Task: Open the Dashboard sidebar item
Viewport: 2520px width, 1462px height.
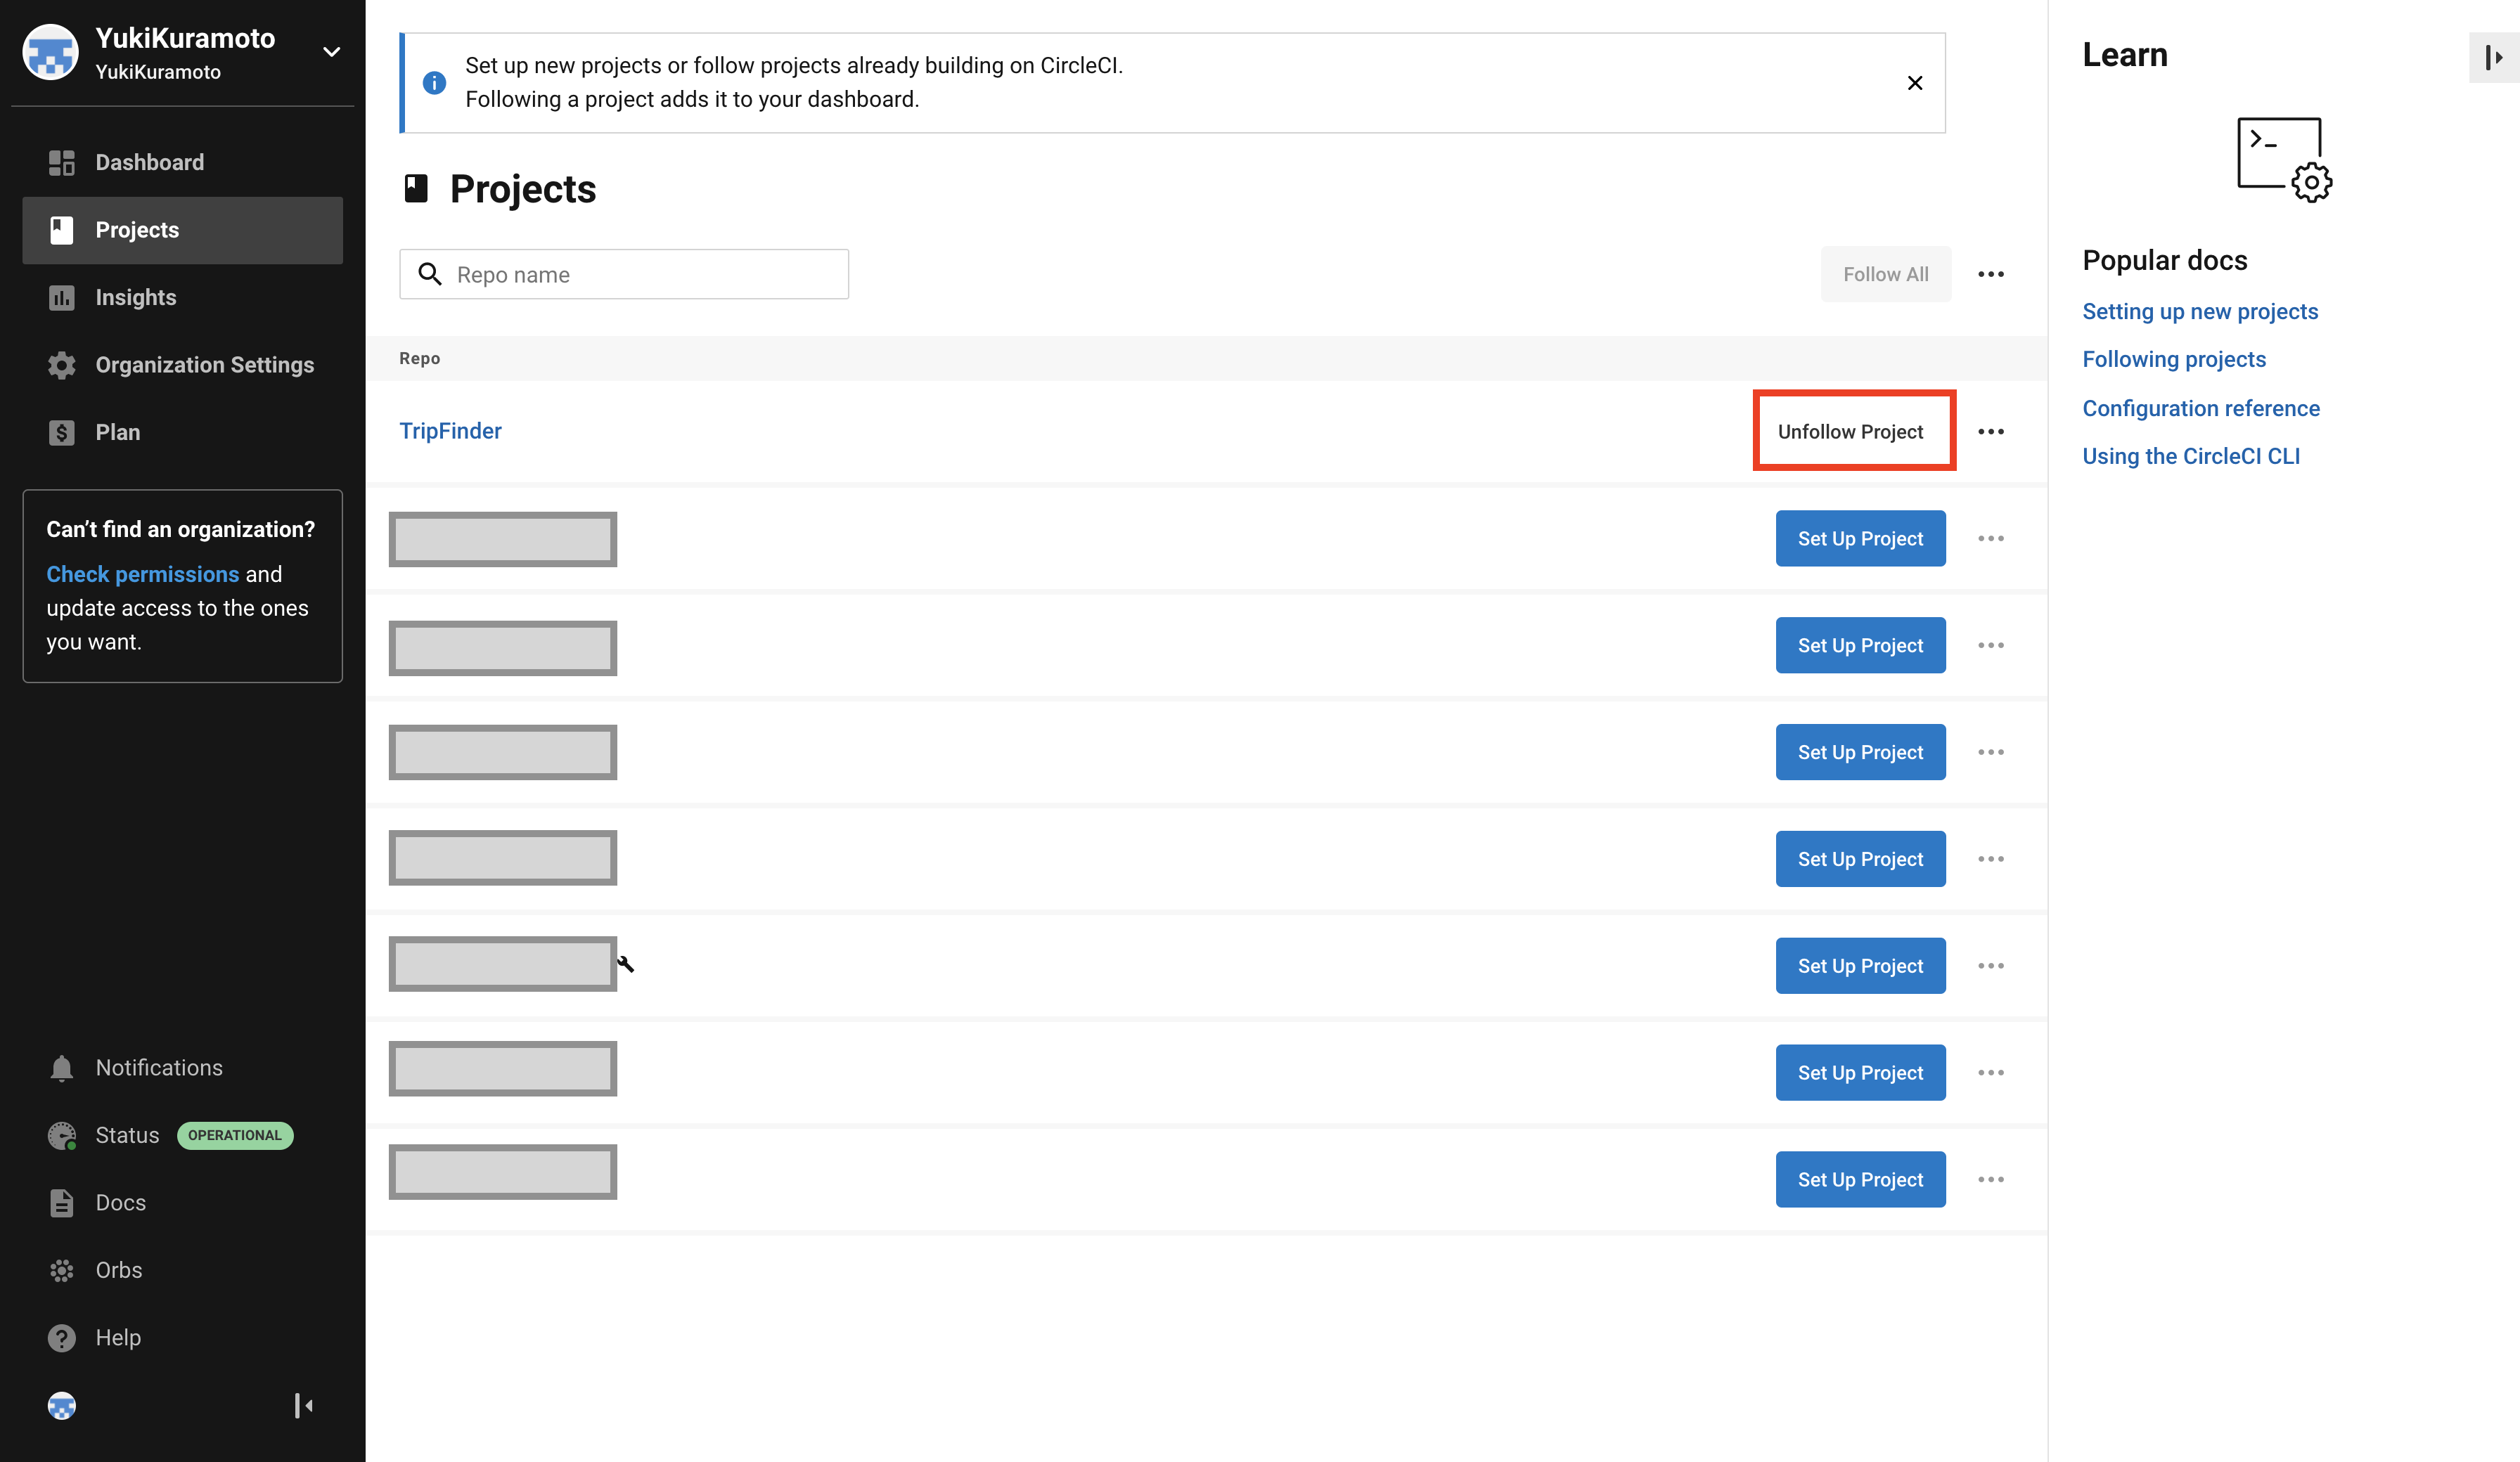Action: pos(182,162)
